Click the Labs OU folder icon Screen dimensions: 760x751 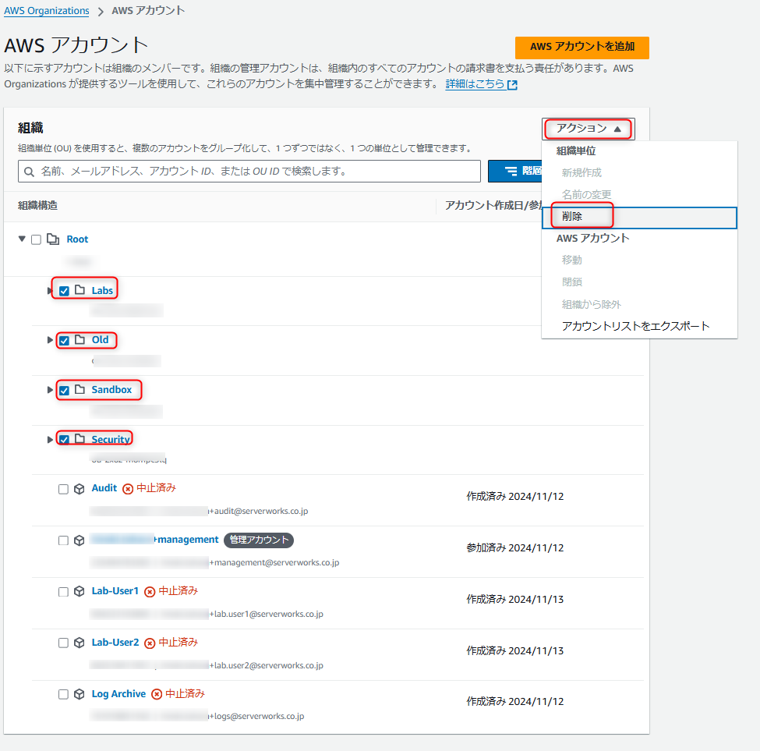coord(80,290)
